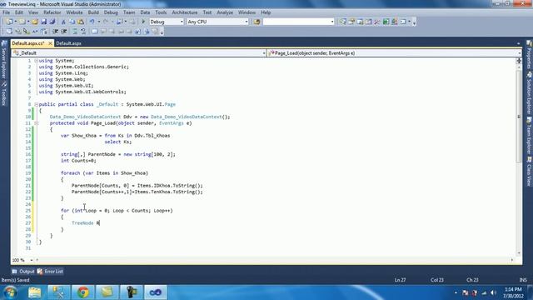Image resolution: width=533 pixels, height=300 pixels.
Task: Click the TreeNode keyword on line 27
Action: pyautogui.click(x=82, y=223)
